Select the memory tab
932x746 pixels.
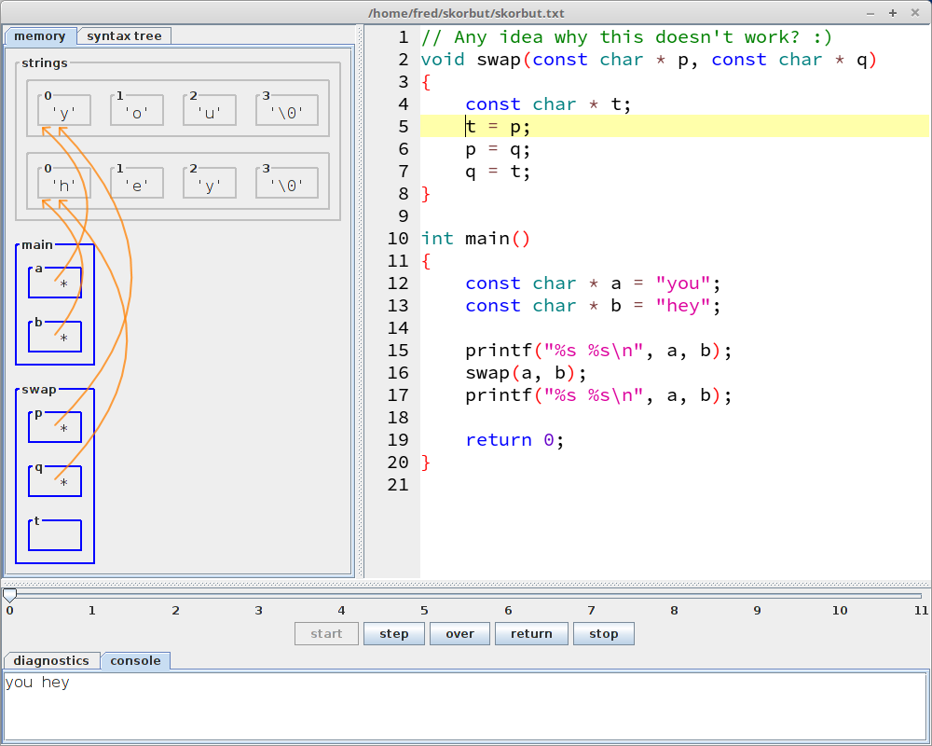[39, 36]
